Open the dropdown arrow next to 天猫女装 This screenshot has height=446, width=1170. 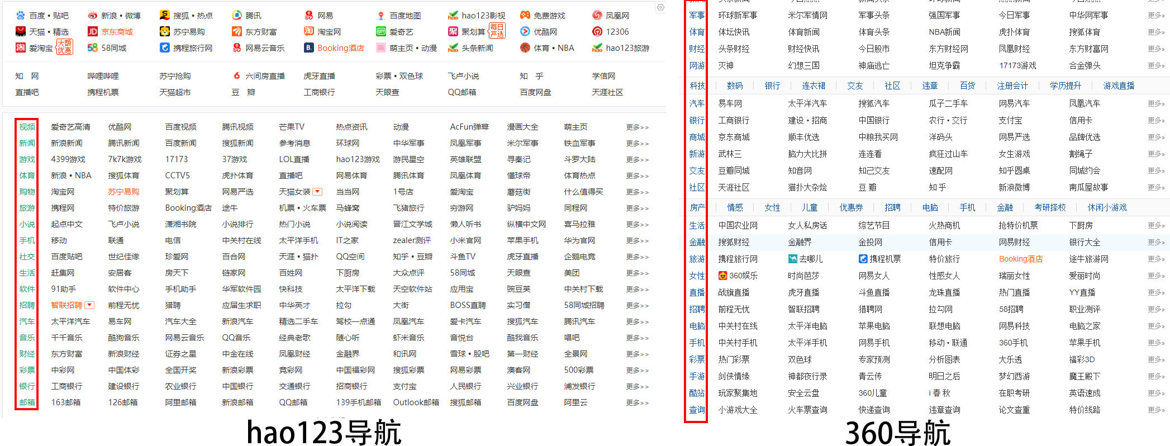(x=317, y=192)
